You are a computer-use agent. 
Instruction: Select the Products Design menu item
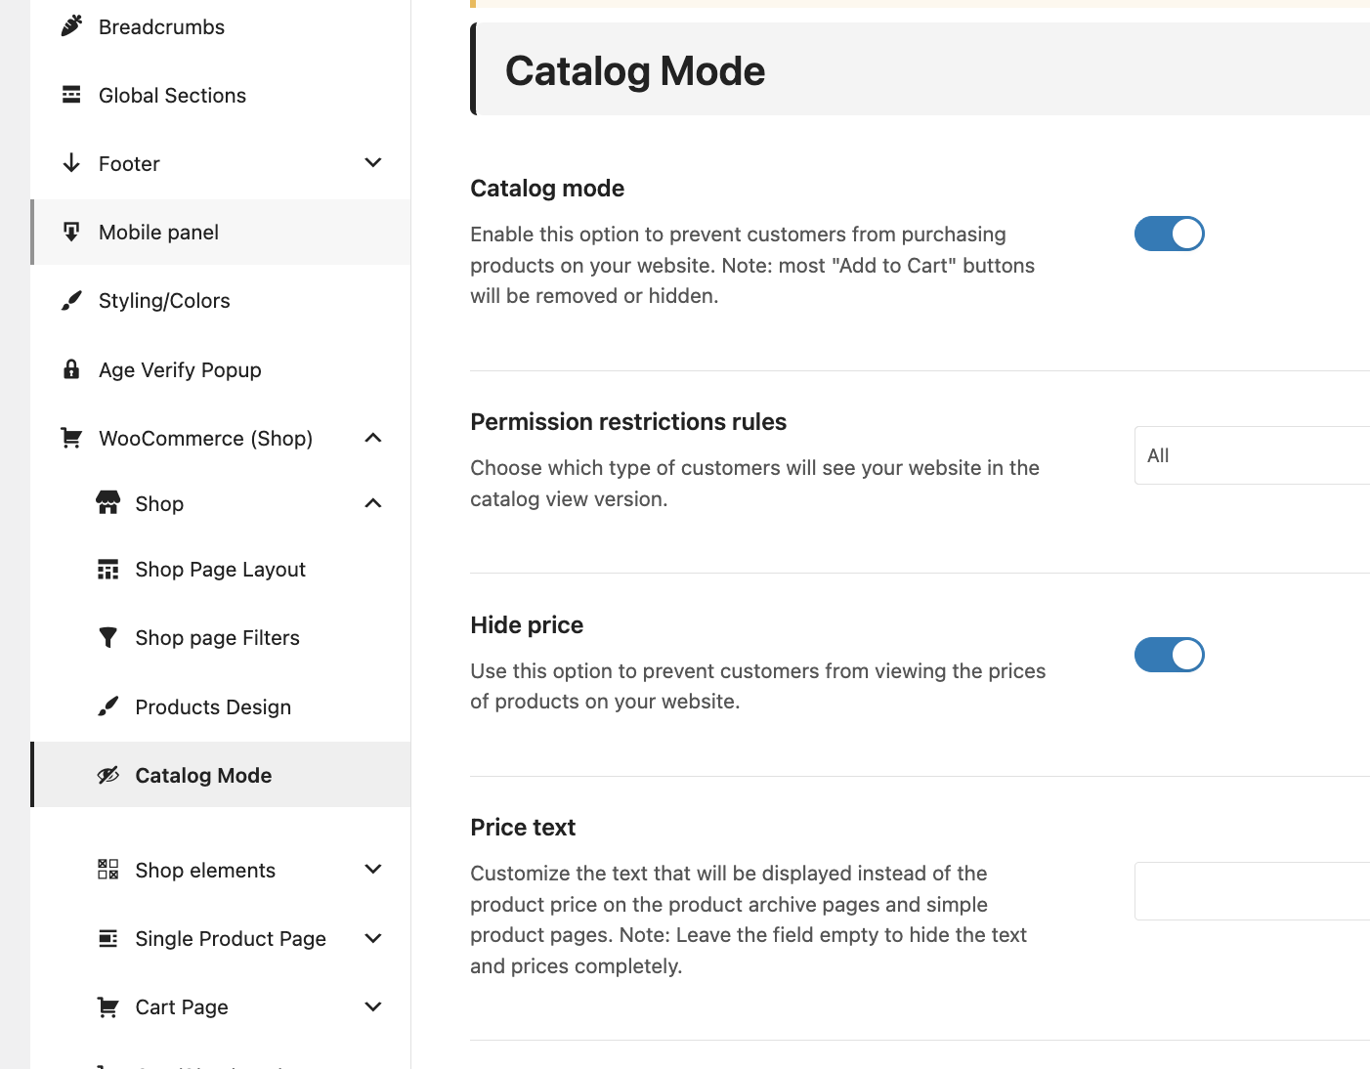[213, 706]
